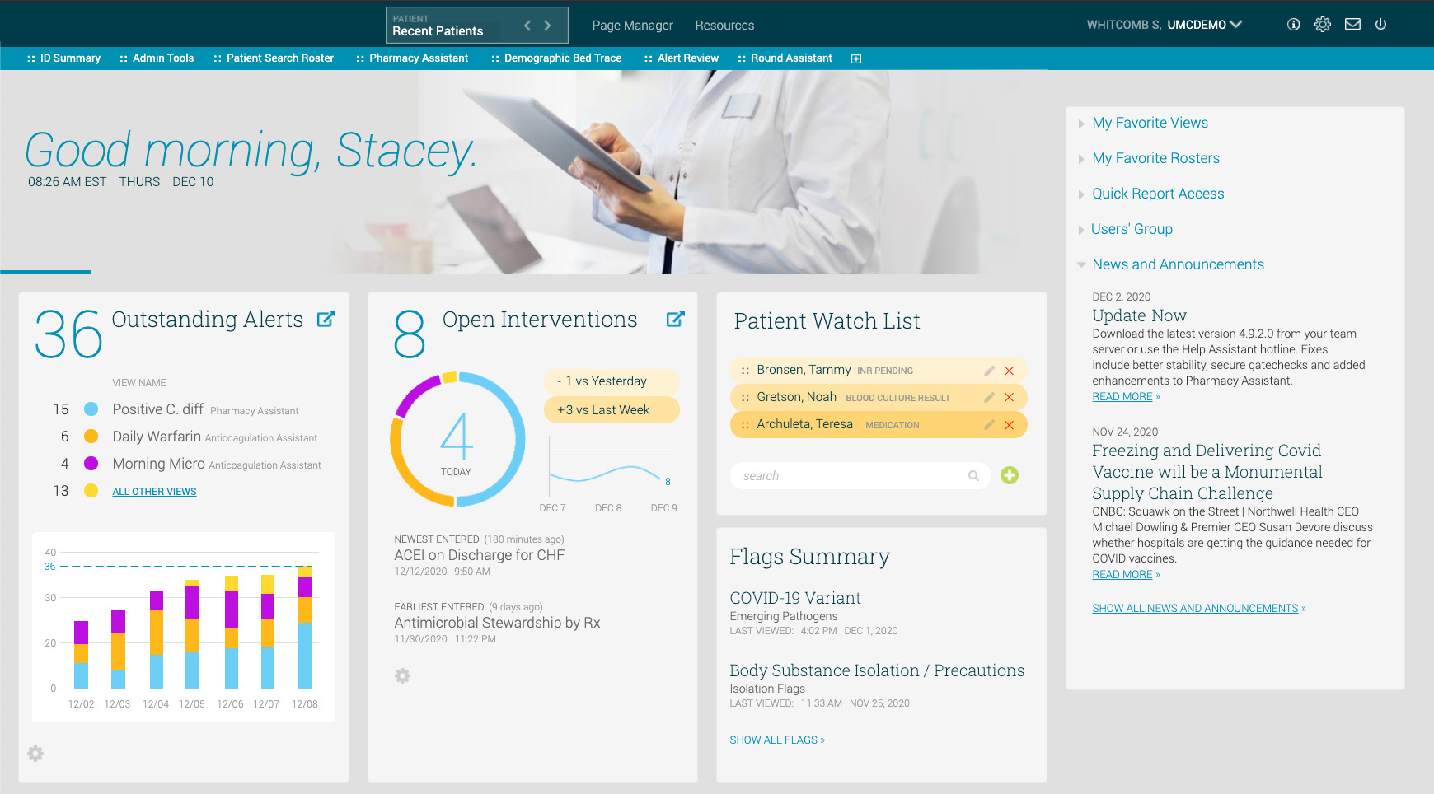The image size is (1434, 794).
Task: Open the mail envelope icon in header
Action: pyautogui.click(x=1352, y=25)
